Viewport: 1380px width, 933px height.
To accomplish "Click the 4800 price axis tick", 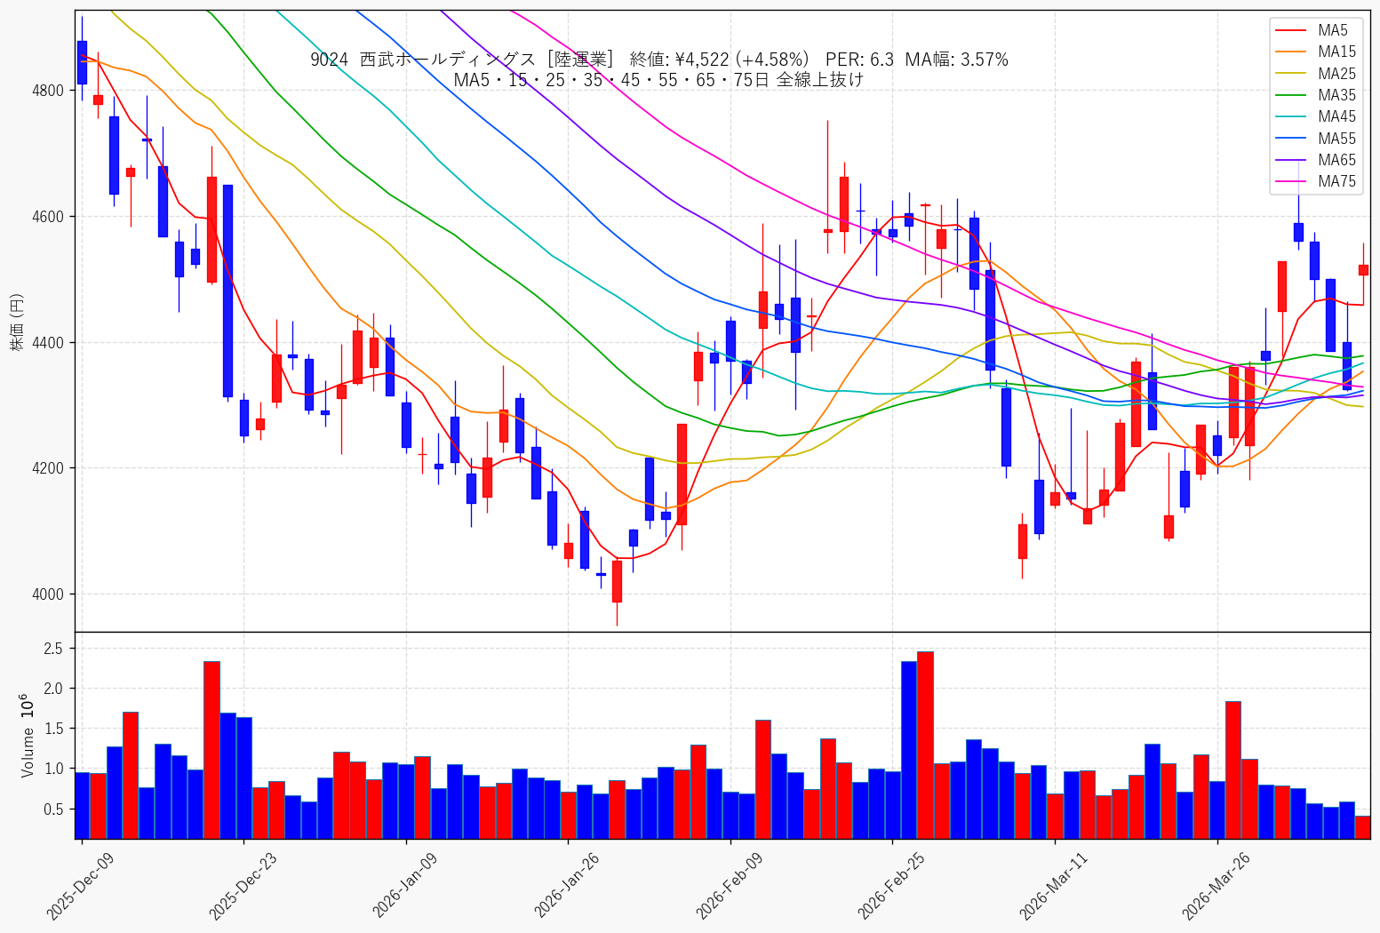I will pyautogui.click(x=47, y=91).
